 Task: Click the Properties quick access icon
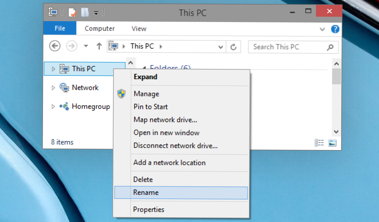pos(72,12)
